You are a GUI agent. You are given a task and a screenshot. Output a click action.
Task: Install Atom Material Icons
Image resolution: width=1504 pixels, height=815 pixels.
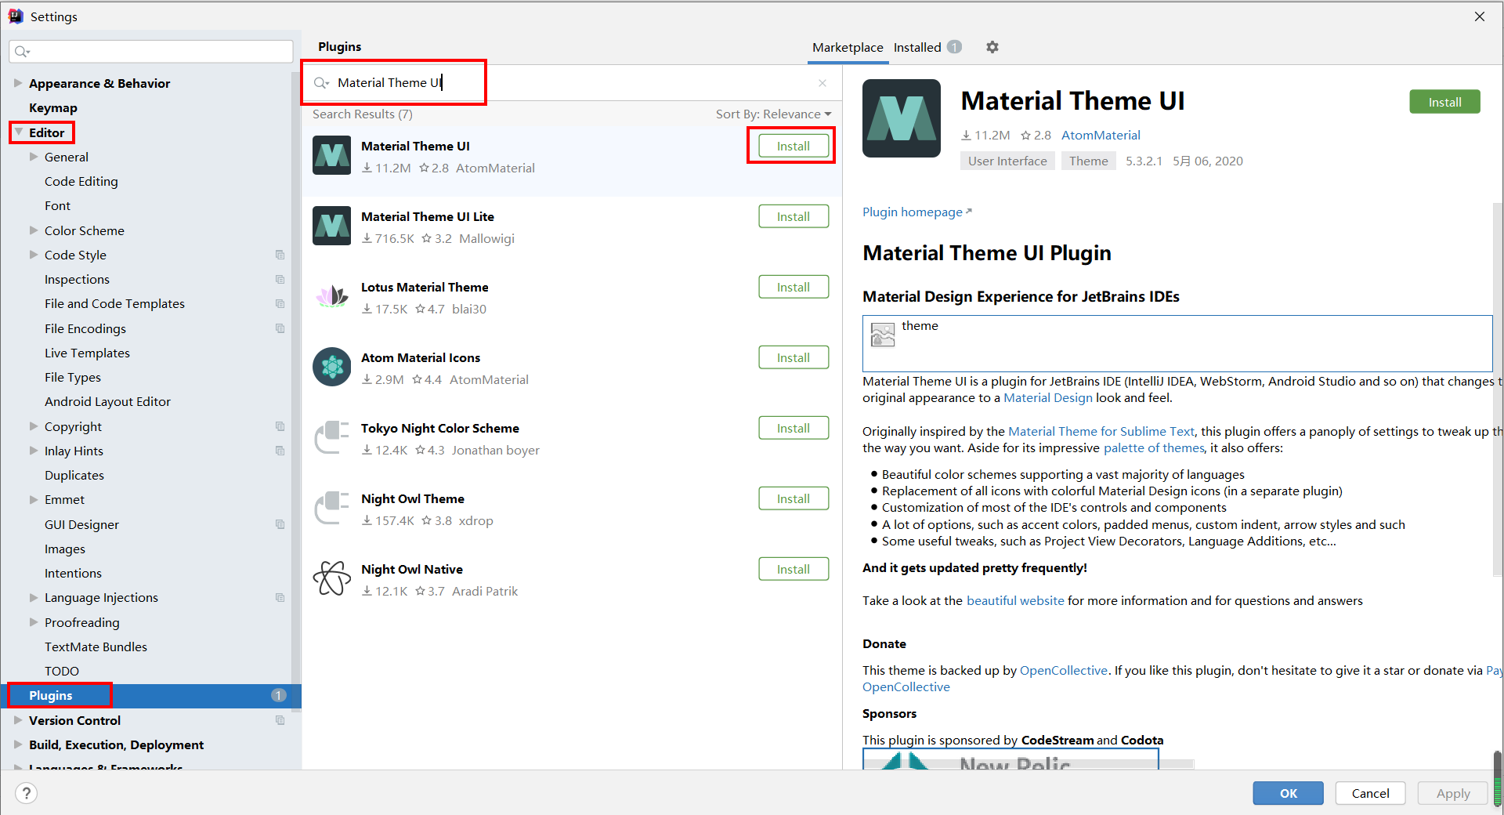pos(794,357)
